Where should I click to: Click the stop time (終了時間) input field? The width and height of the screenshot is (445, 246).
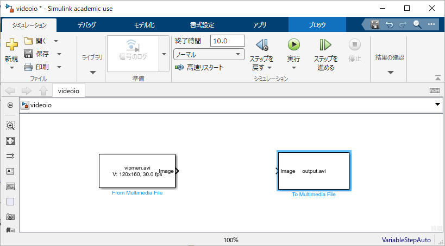coord(228,41)
